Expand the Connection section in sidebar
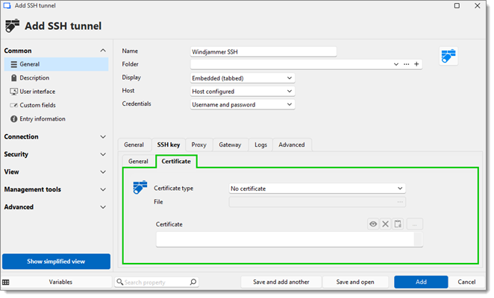This screenshot has height=298, width=494. [56, 136]
